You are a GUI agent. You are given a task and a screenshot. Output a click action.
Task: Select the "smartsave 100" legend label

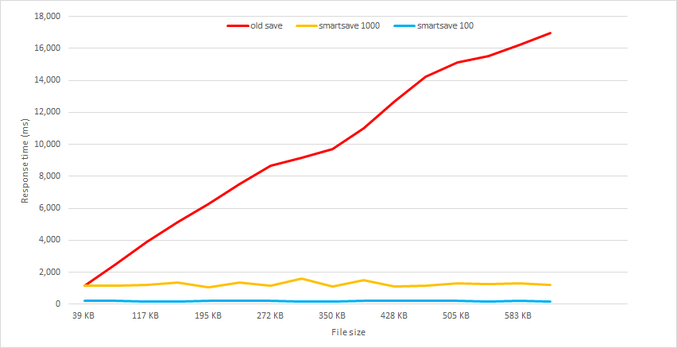point(444,25)
